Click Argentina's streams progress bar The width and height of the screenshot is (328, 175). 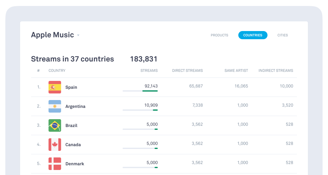click(140, 110)
